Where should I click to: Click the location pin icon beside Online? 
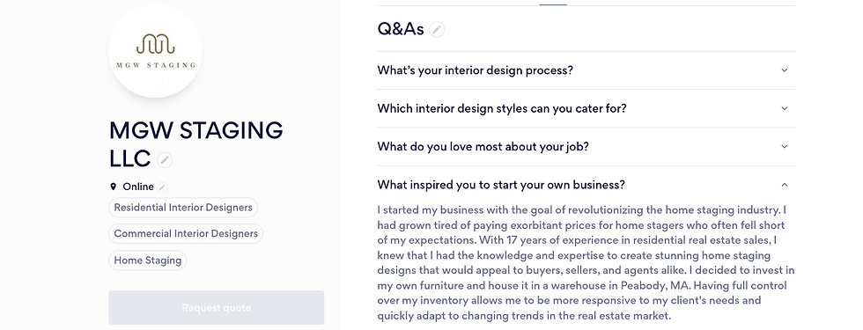coord(114,187)
